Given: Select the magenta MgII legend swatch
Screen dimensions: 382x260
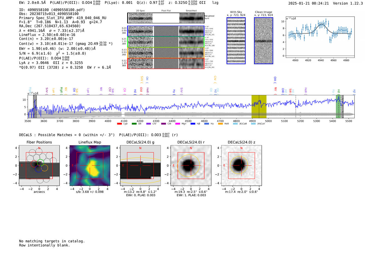Looking at the screenshot, I should click(x=177, y=124).
